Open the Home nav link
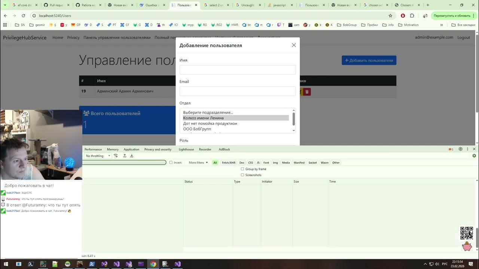This screenshot has height=269, width=479. click(58, 37)
